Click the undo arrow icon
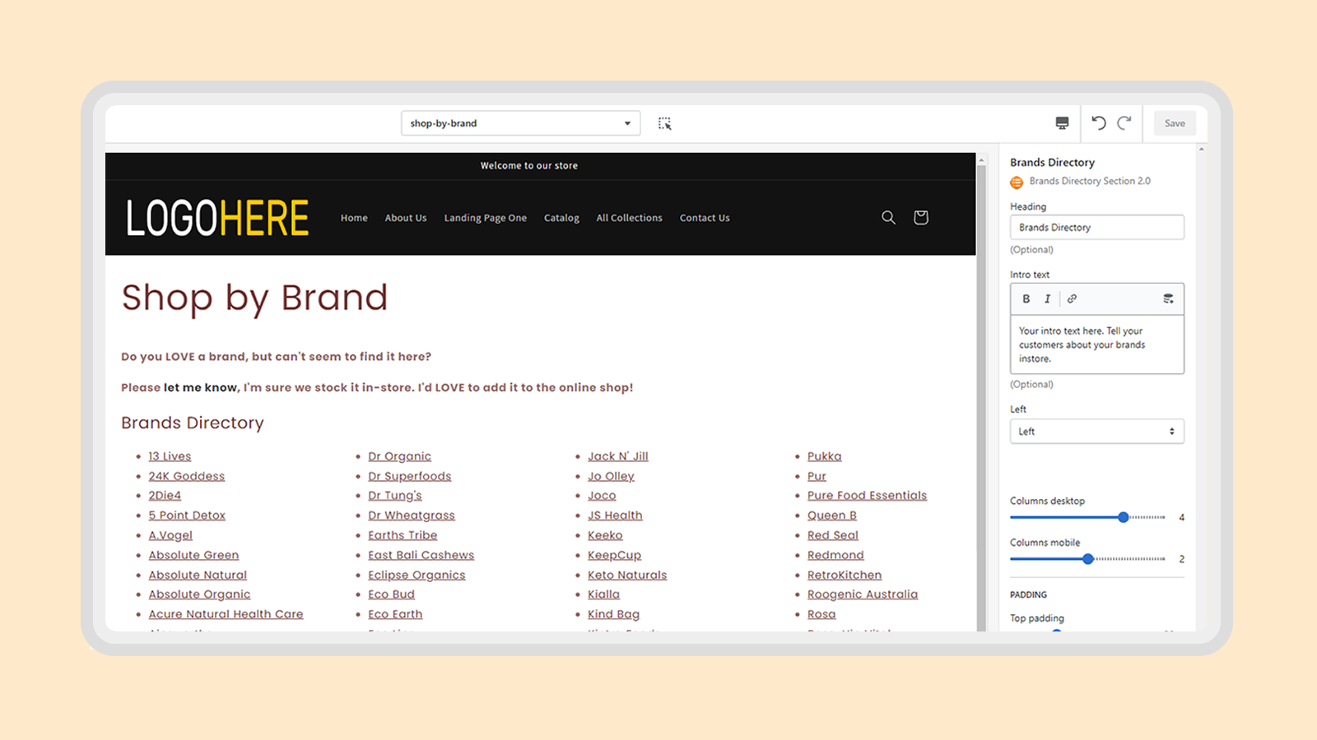This screenshot has width=1317, height=740. click(1099, 123)
